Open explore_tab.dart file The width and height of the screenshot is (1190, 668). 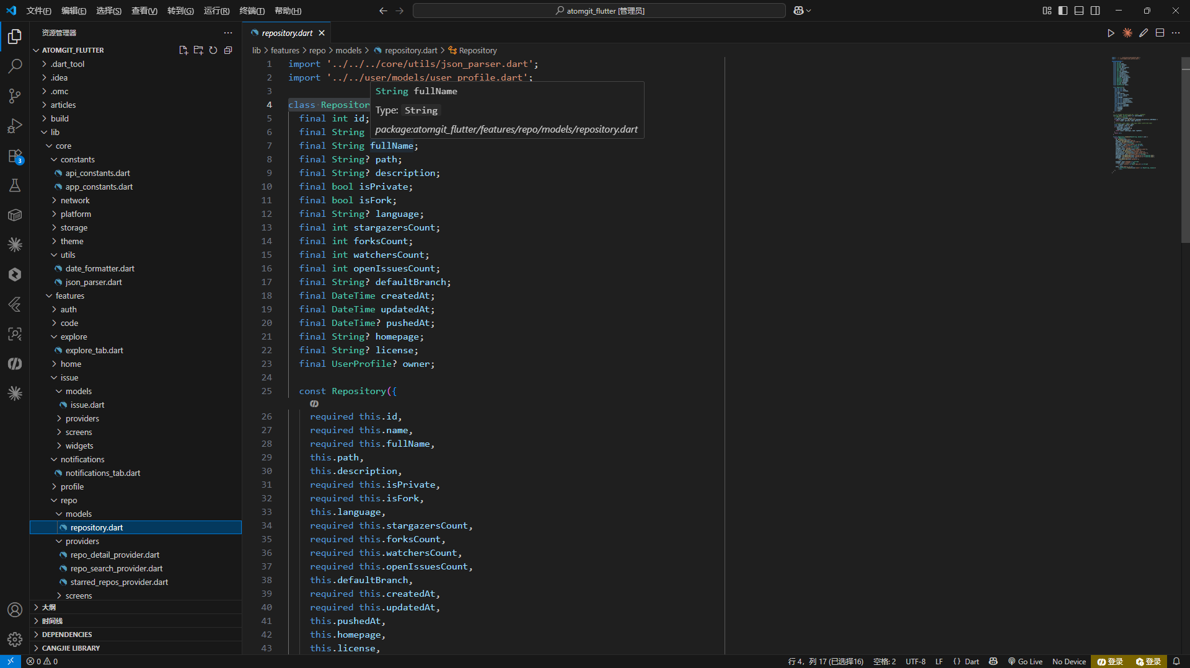94,350
